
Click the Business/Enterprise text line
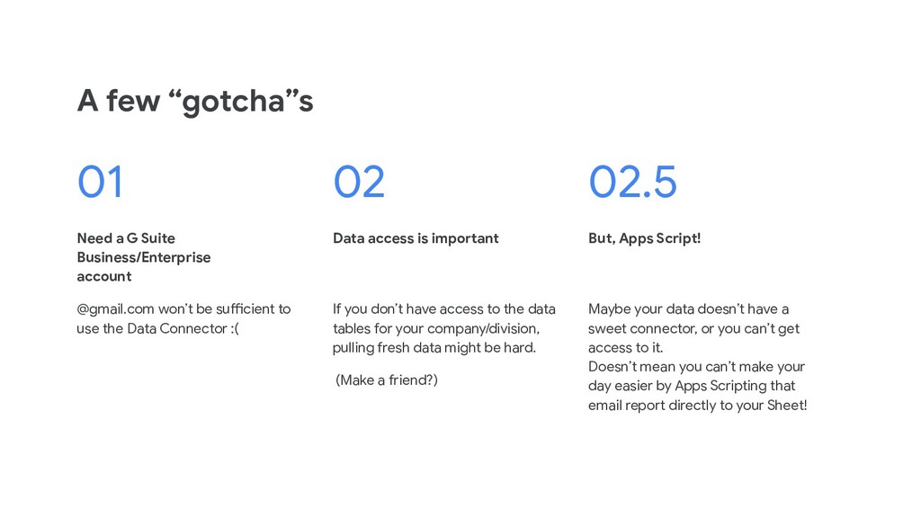coord(143,257)
